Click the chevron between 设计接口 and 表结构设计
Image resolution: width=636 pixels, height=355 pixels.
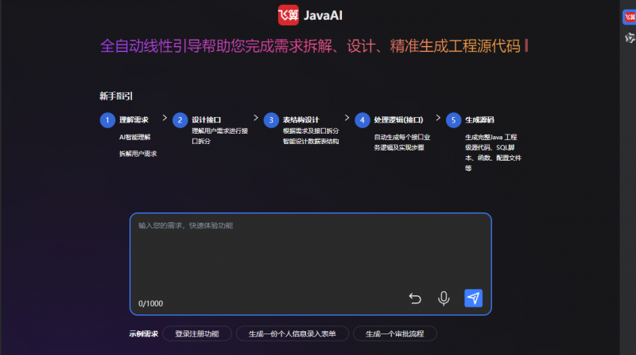click(x=256, y=117)
